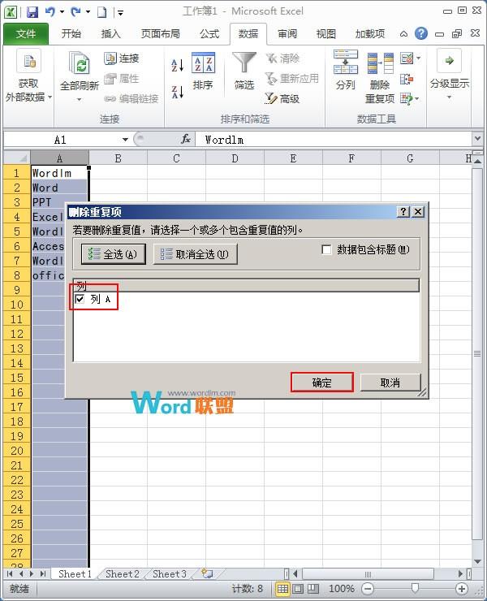Open the Sort (排序) dialog

click(x=203, y=71)
